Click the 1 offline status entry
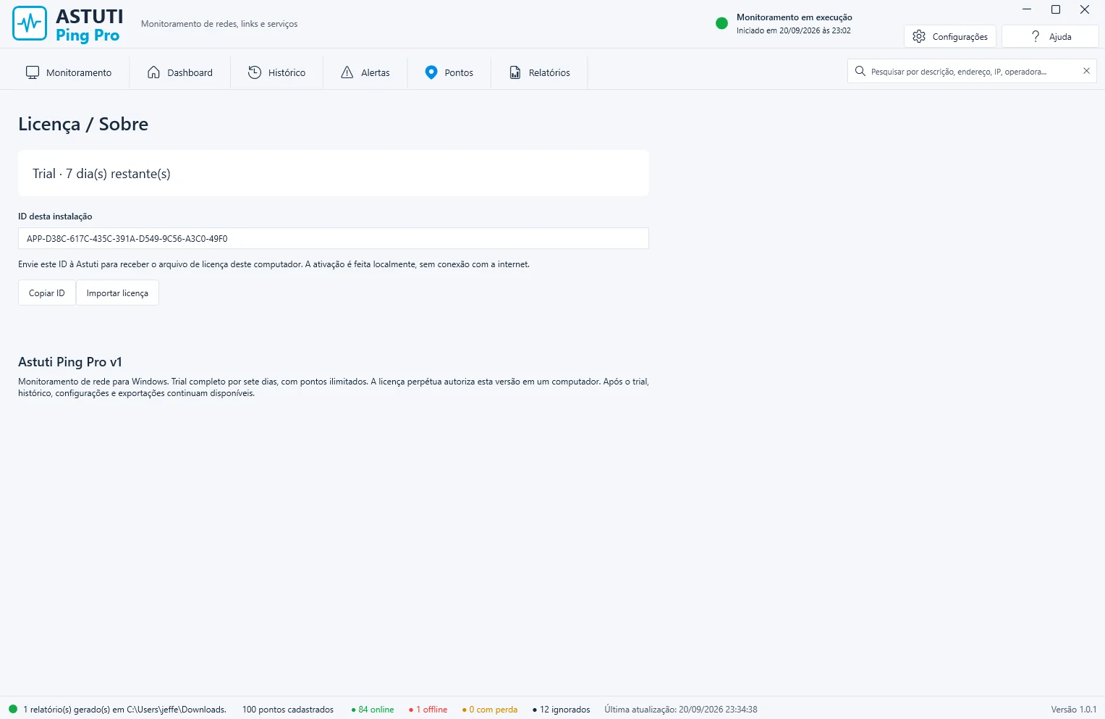This screenshot has width=1105, height=719. click(428, 710)
